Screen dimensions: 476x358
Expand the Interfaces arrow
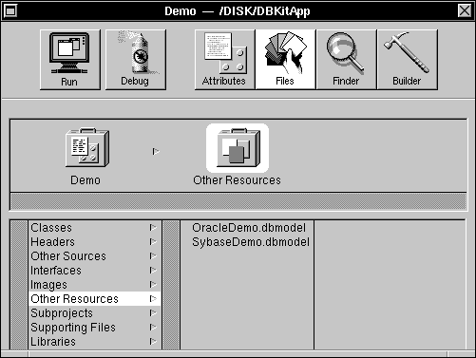click(x=153, y=271)
